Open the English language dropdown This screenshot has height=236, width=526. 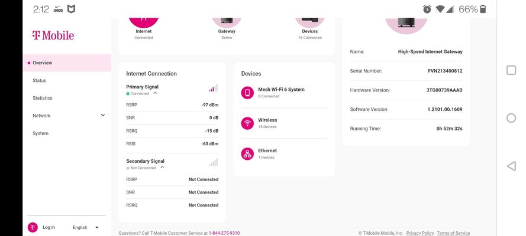click(86, 227)
